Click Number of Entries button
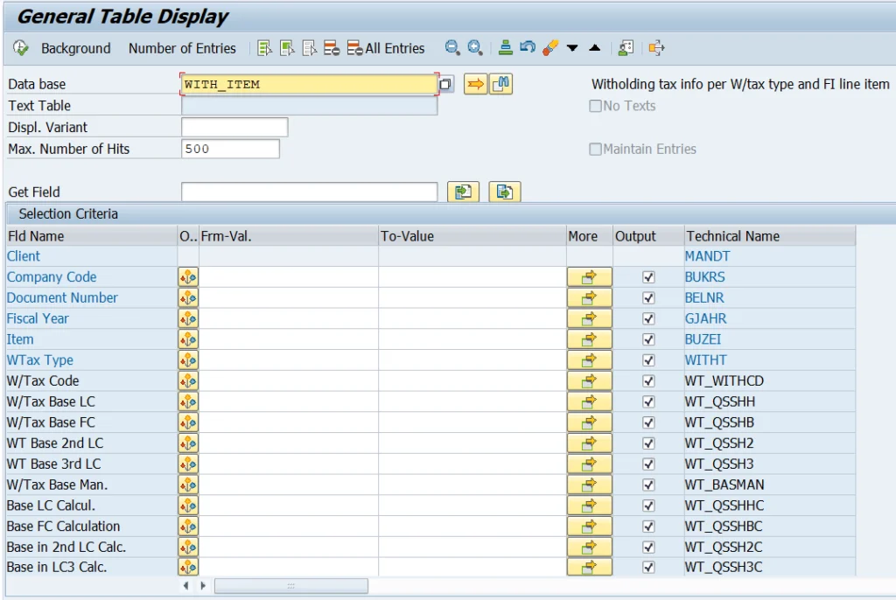The image size is (896, 600). click(x=182, y=49)
